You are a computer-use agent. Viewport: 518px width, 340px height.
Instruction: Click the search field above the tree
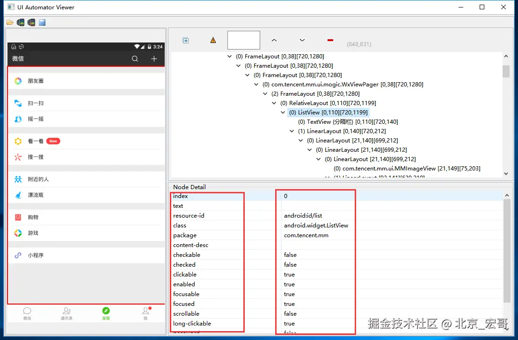[x=244, y=40]
